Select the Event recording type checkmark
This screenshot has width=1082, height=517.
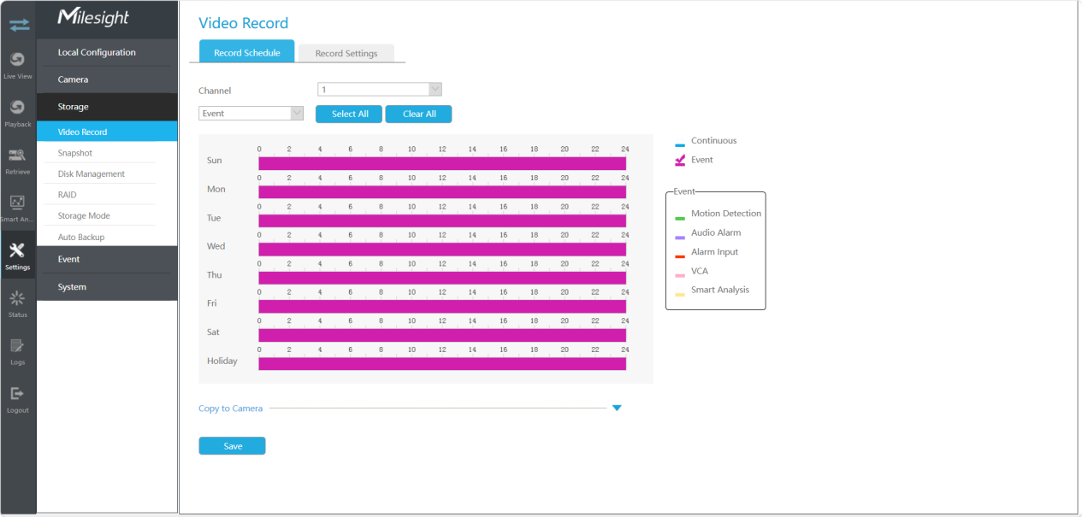pyautogui.click(x=680, y=160)
